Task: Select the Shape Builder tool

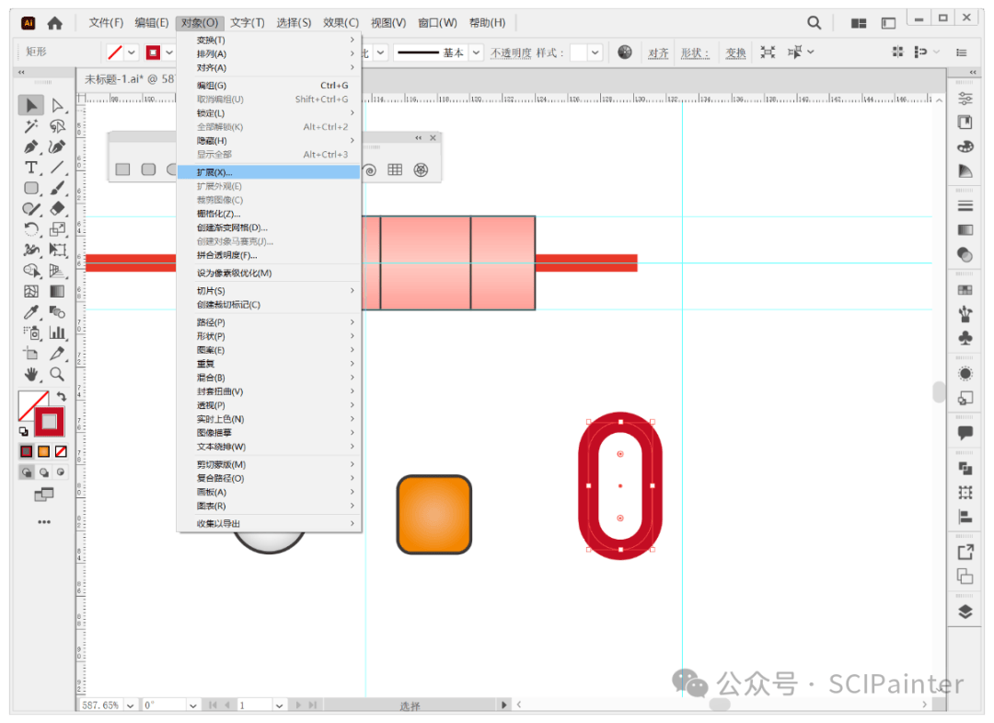Action: (x=31, y=271)
